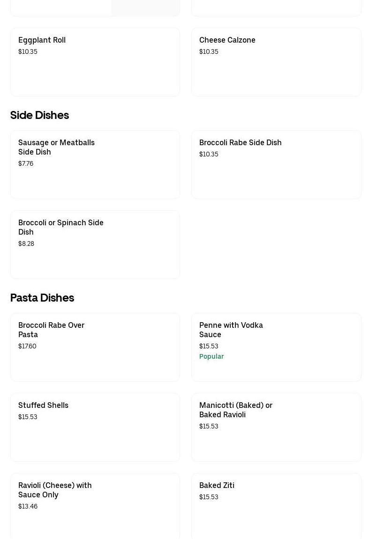Click the Pasta Dishes section heading

click(42, 298)
